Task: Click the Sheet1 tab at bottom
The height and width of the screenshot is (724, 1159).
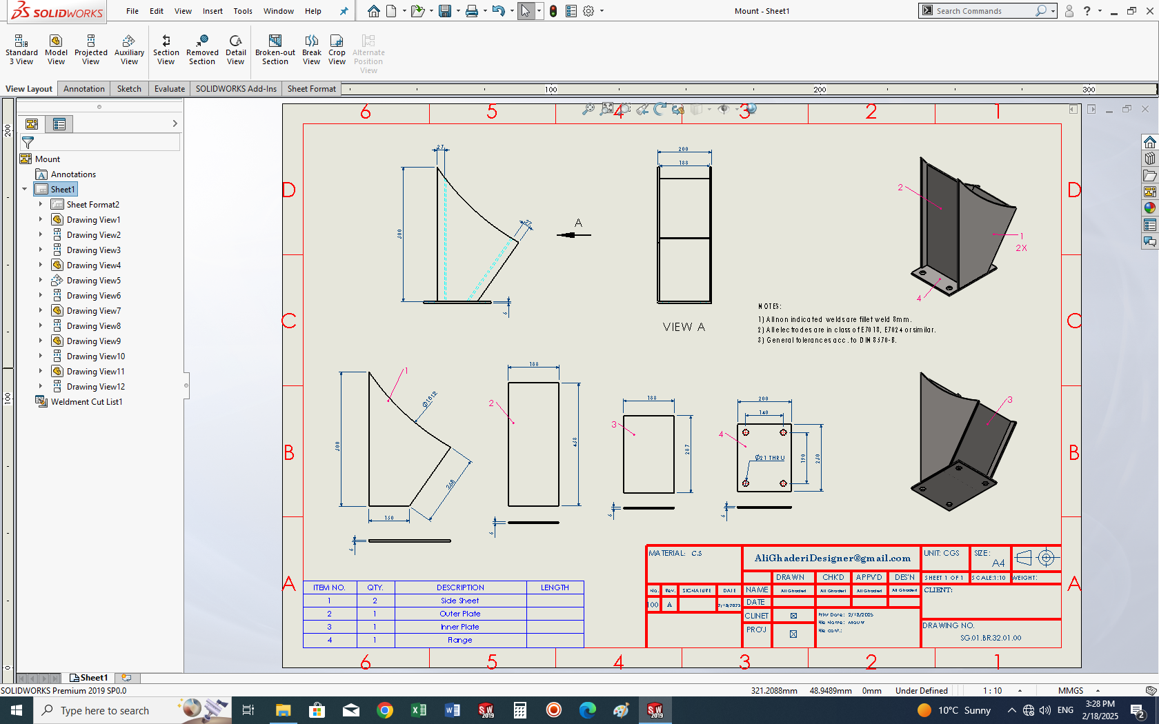Action: tap(90, 678)
